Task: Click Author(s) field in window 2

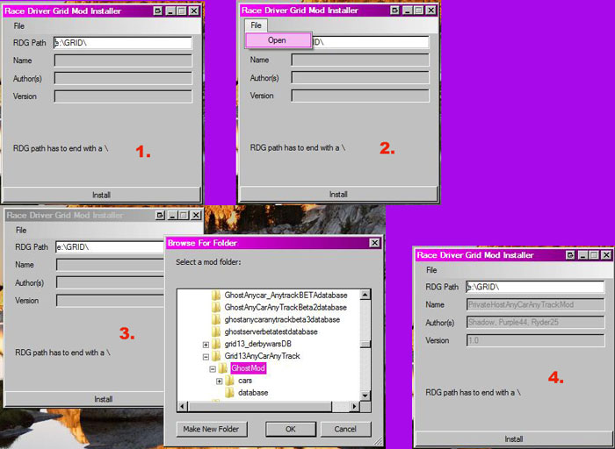Action: 360,77
